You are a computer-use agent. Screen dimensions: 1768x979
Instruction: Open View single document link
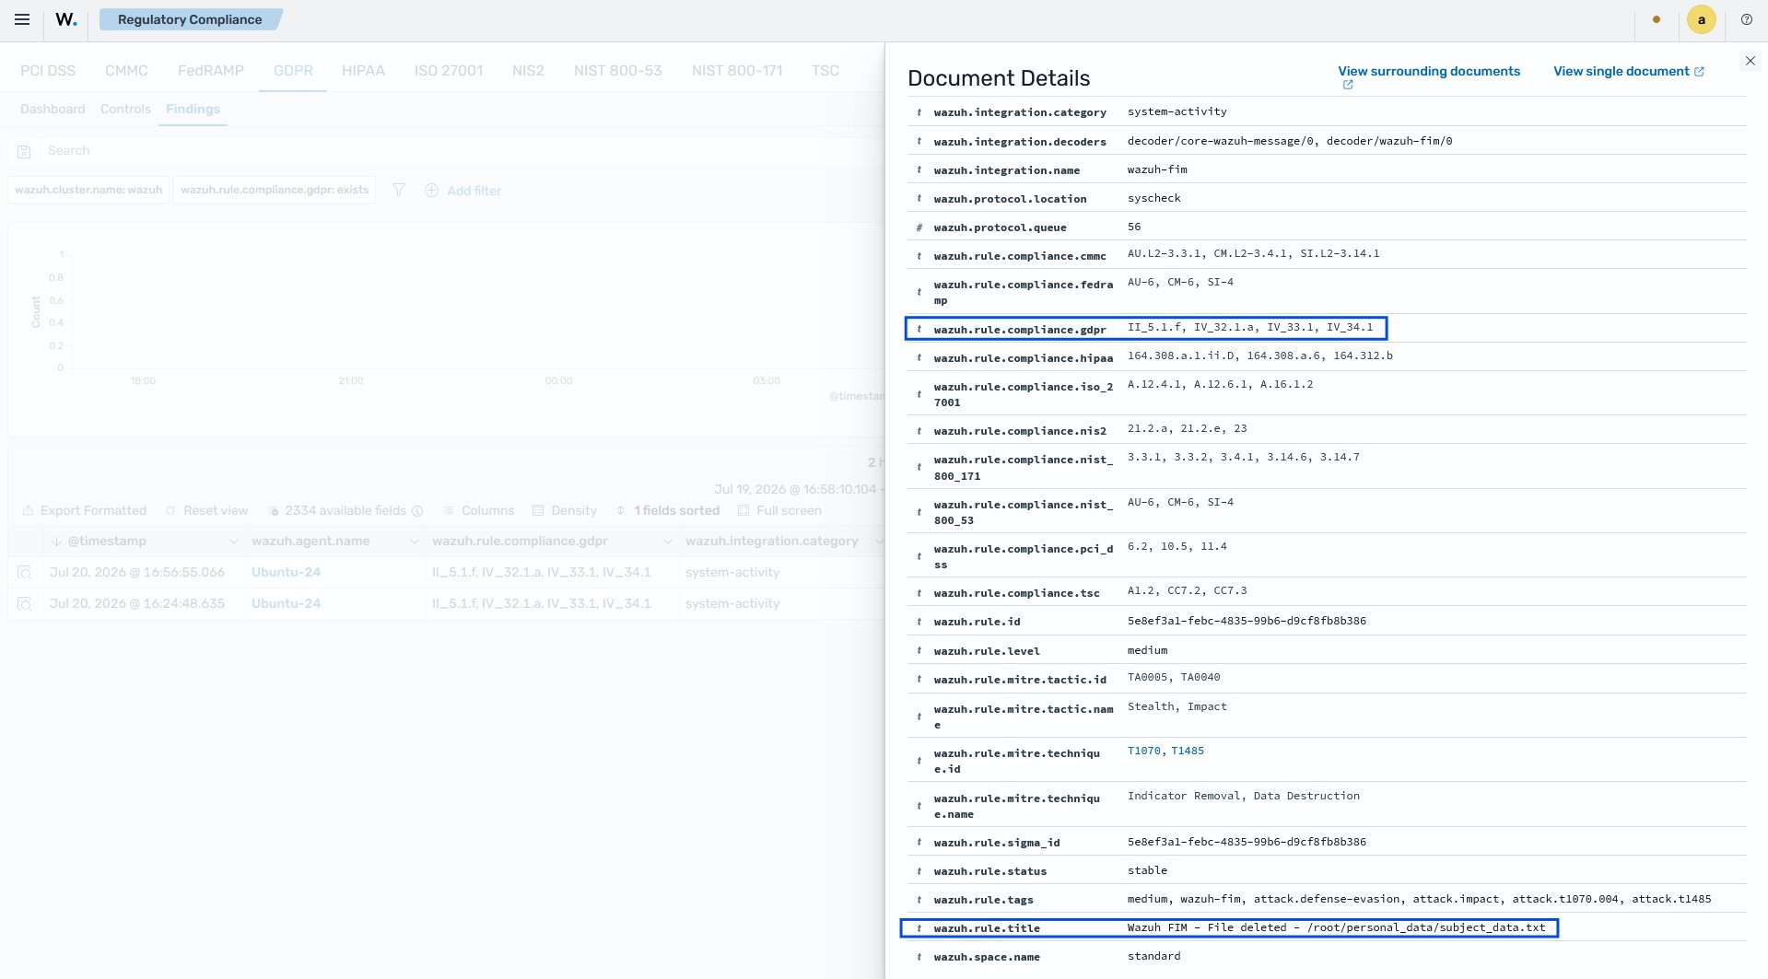[1629, 71]
